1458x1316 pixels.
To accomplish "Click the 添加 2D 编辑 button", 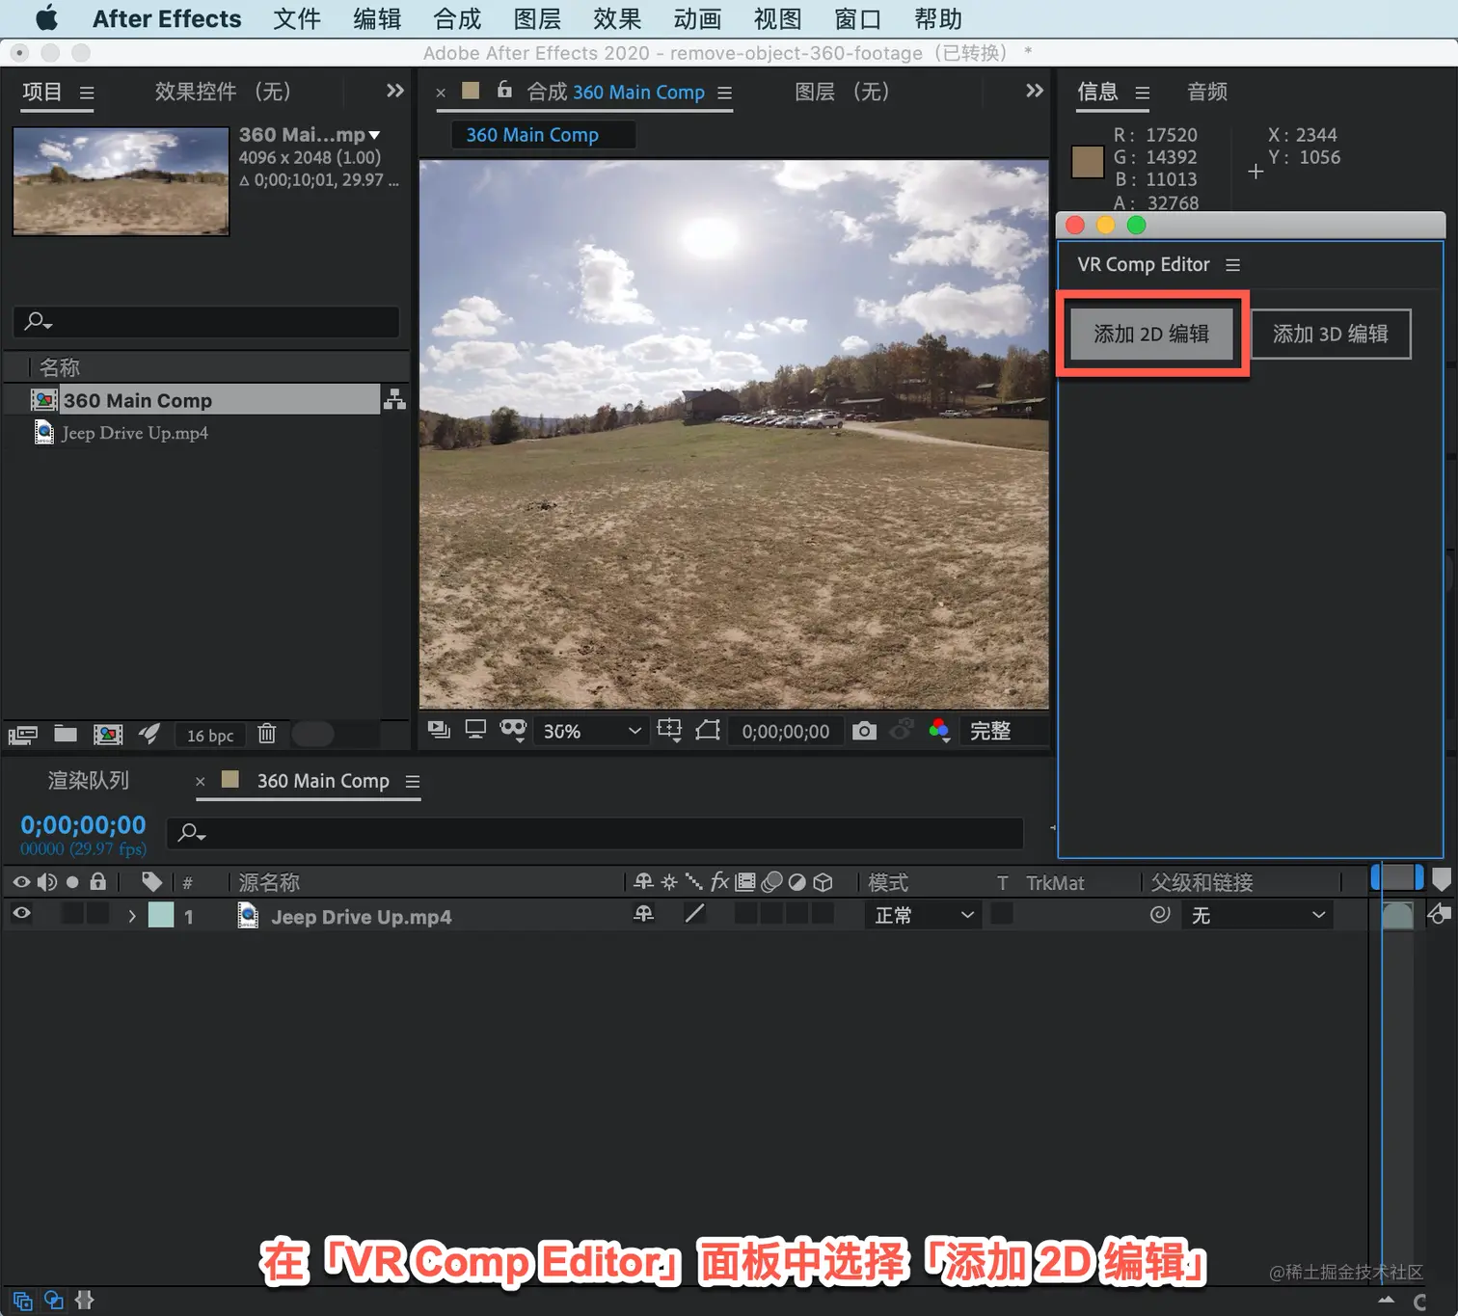I will pos(1151,334).
